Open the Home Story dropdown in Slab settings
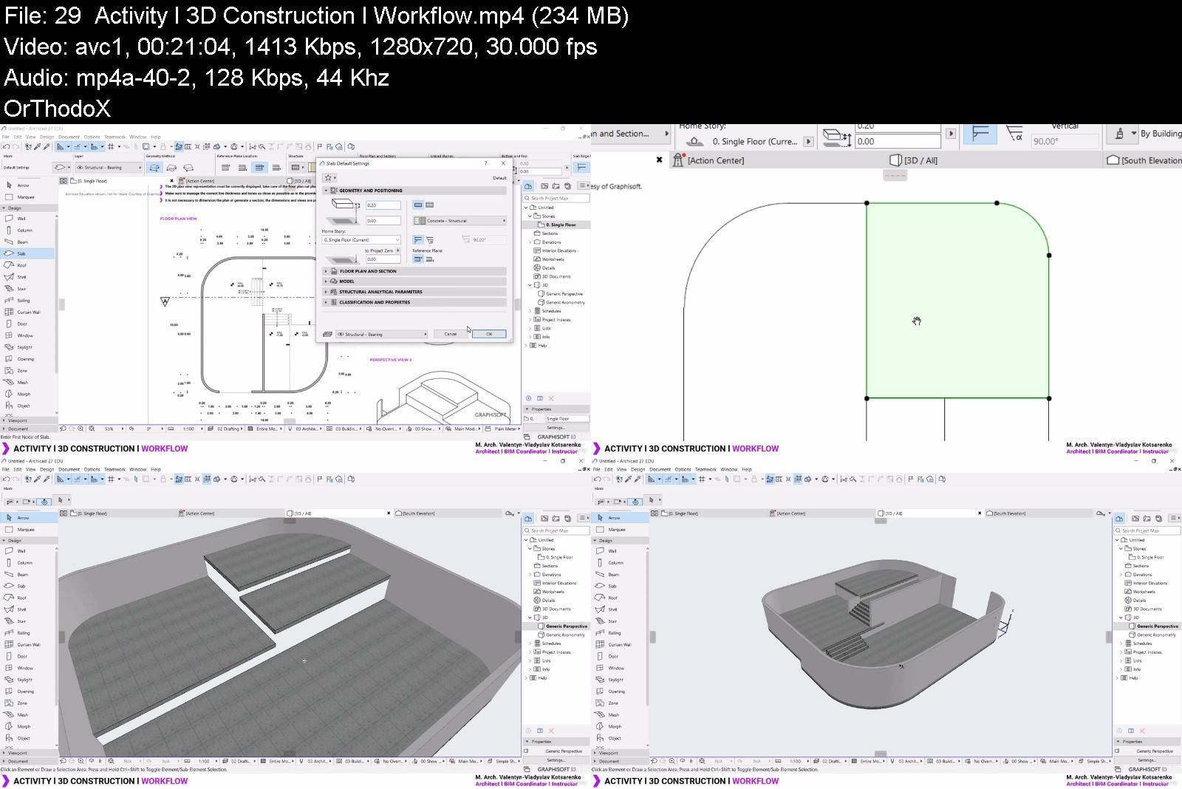 (x=361, y=239)
